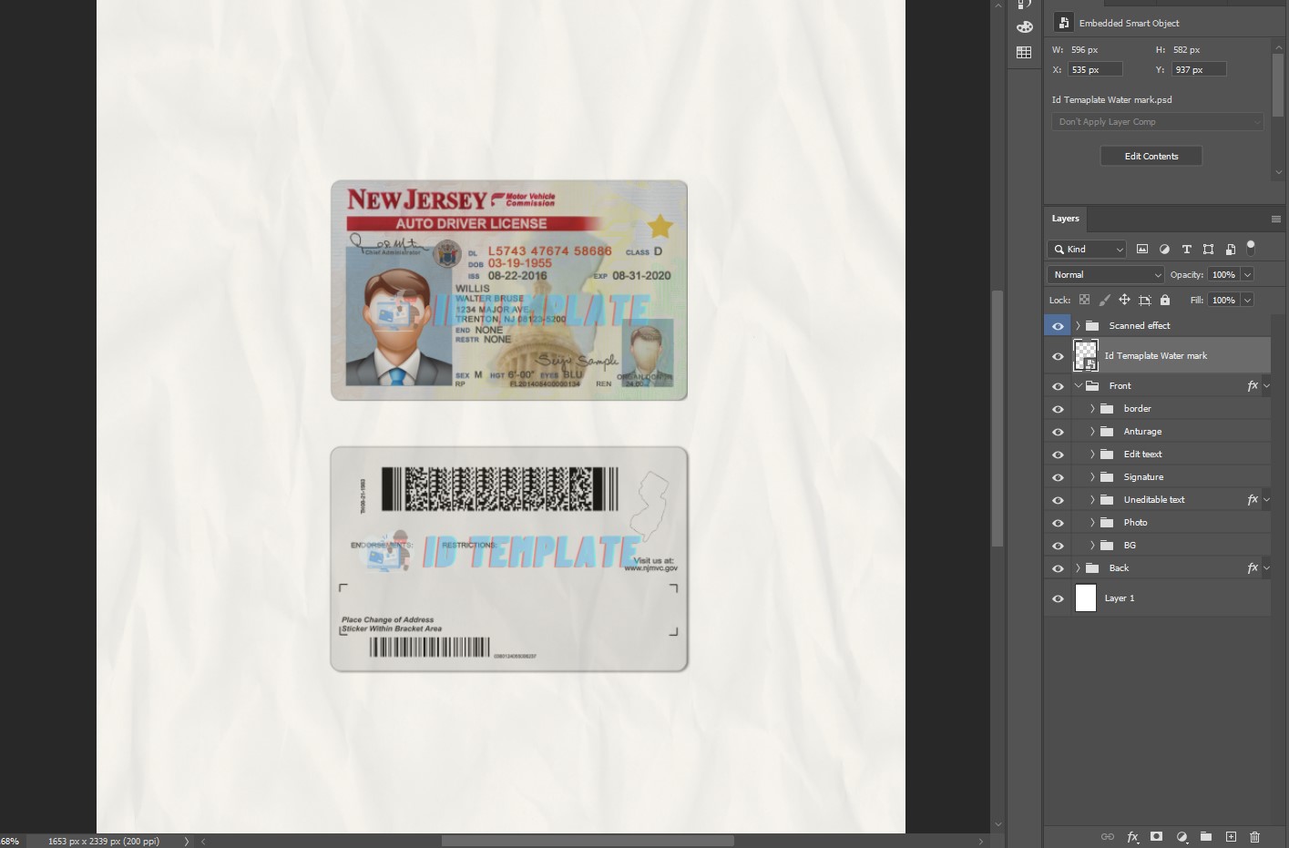The image size is (1289, 848).
Task: Click the zoom percentage in status bar
Action: (x=9, y=841)
